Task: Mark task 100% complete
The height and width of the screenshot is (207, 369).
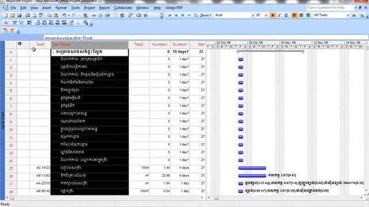Action: click(64, 23)
